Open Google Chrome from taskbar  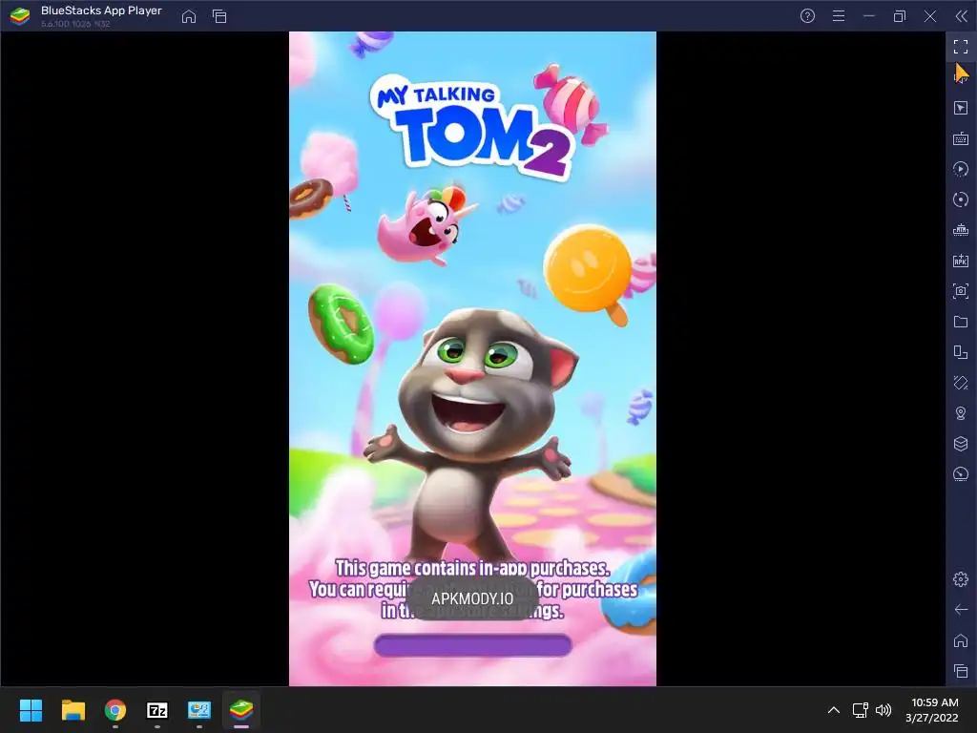(x=115, y=710)
